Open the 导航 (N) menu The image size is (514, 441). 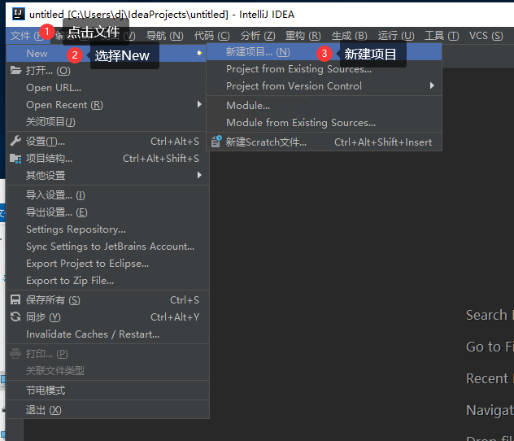[164, 36]
